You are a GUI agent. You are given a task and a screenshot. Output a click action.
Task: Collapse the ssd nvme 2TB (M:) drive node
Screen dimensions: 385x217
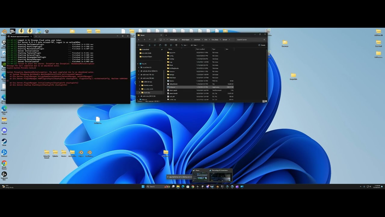coord(139,78)
